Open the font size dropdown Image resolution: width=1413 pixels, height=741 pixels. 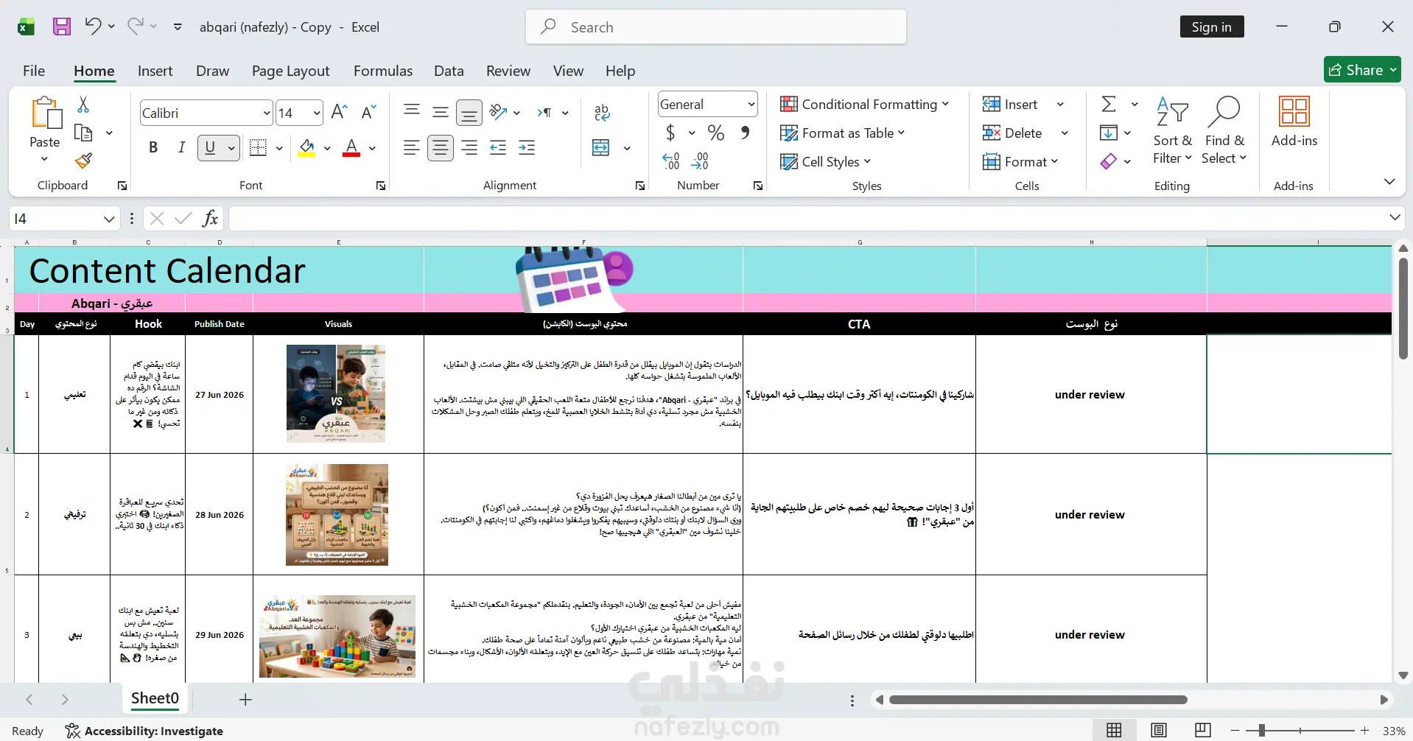point(317,113)
